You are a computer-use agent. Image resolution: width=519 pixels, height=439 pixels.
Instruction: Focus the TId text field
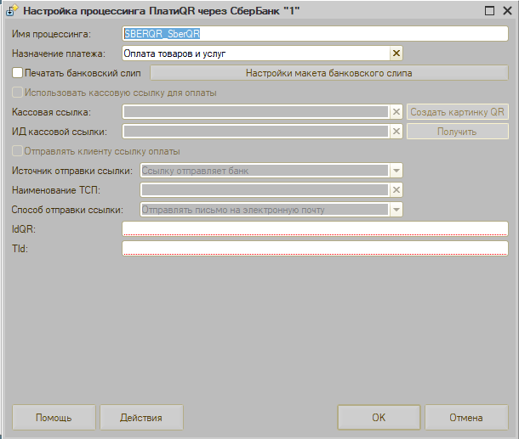315,248
